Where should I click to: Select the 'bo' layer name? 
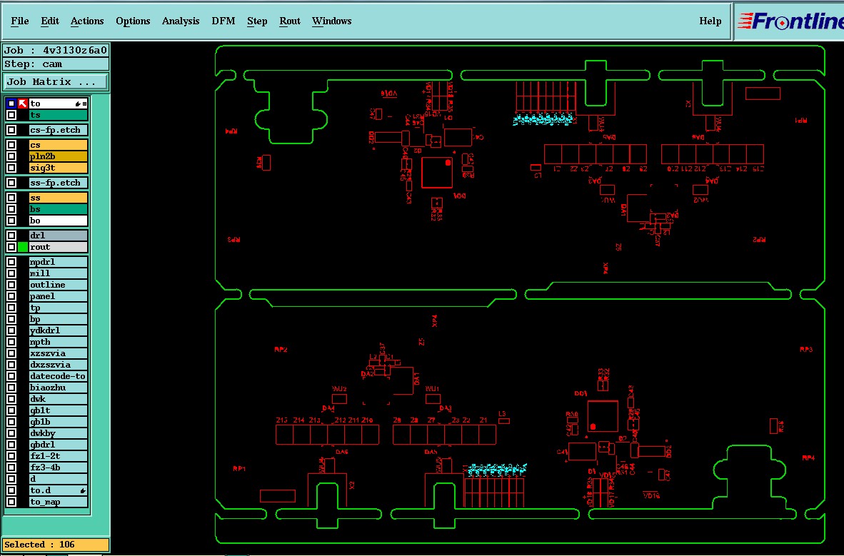[x=58, y=220]
